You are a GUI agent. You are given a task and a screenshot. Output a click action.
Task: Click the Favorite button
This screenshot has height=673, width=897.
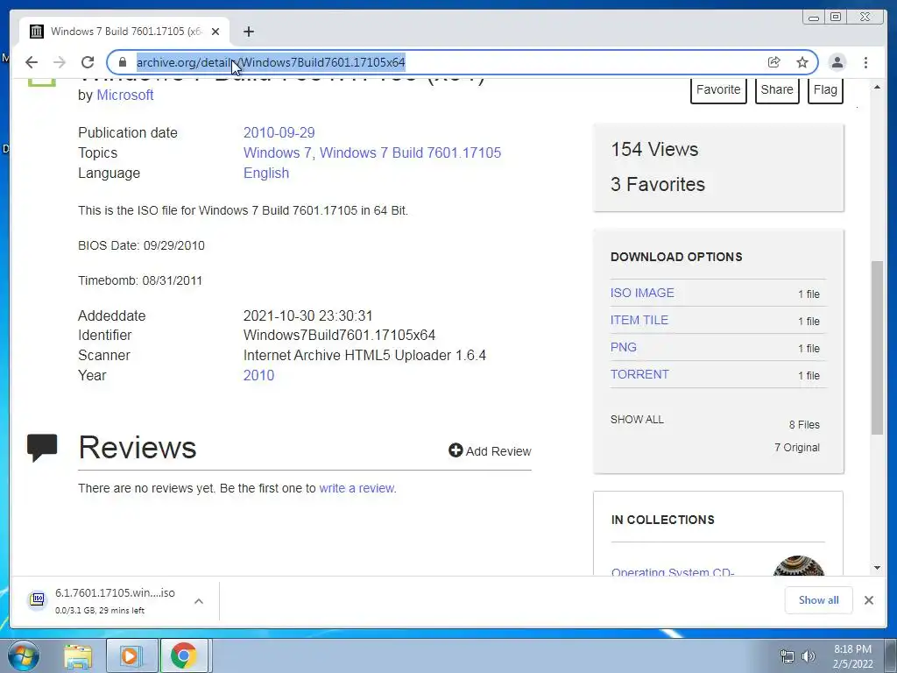pyautogui.click(x=718, y=90)
